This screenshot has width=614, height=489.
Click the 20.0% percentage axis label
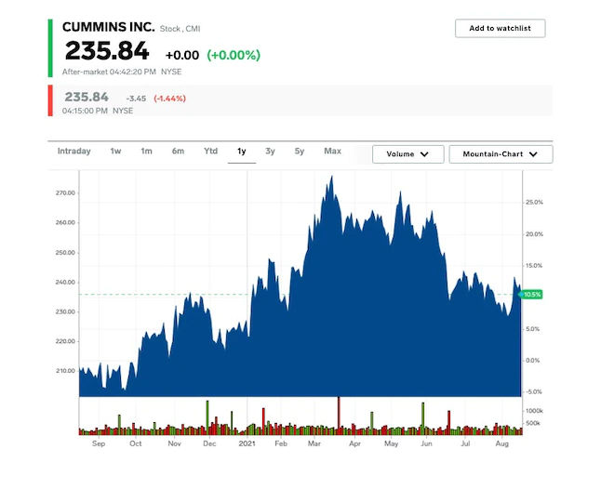pos(535,234)
